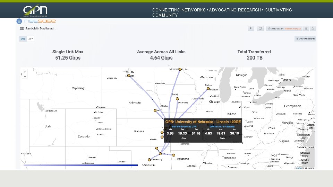333x187 pixels.
Task: Open the Bandwidth Dashboard dropdown
Action: pos(41,28)
